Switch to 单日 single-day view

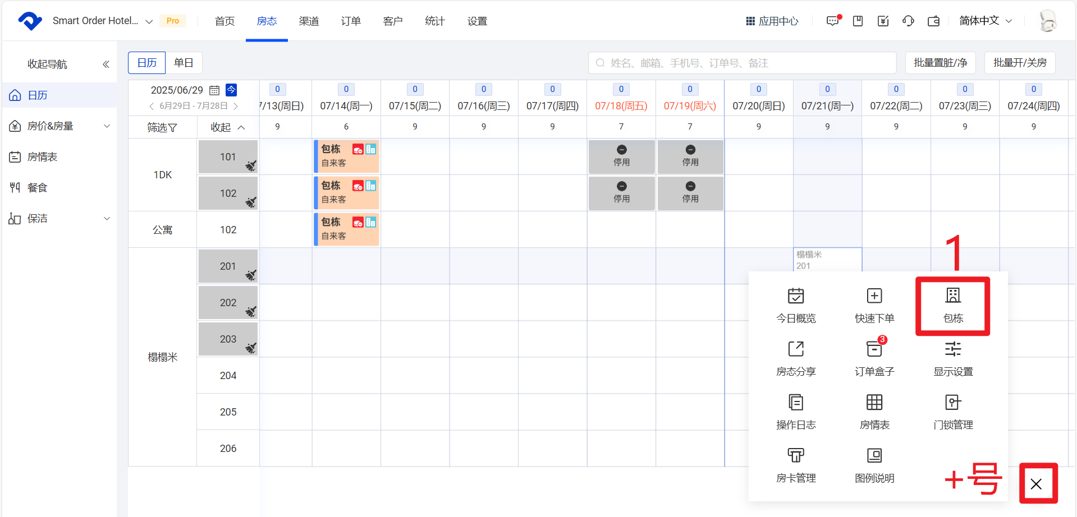[184, 63]
